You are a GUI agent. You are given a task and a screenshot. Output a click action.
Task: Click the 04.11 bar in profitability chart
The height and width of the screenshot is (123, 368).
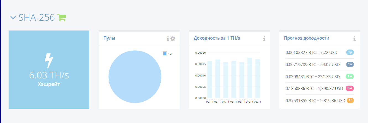pos(226,80)
